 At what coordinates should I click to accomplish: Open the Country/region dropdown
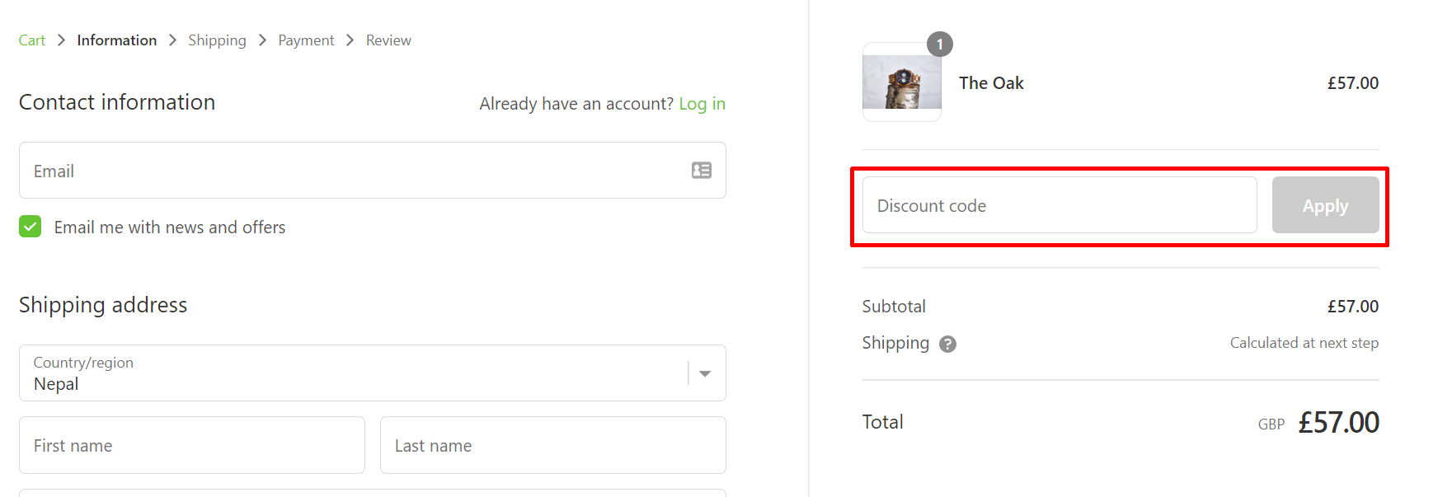(x=373, y=373)
